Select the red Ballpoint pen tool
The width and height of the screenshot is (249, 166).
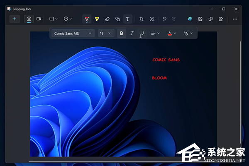(87, 19)
